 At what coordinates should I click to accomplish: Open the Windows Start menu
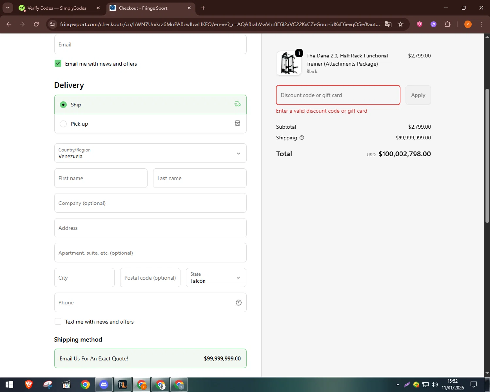[9, 384]
